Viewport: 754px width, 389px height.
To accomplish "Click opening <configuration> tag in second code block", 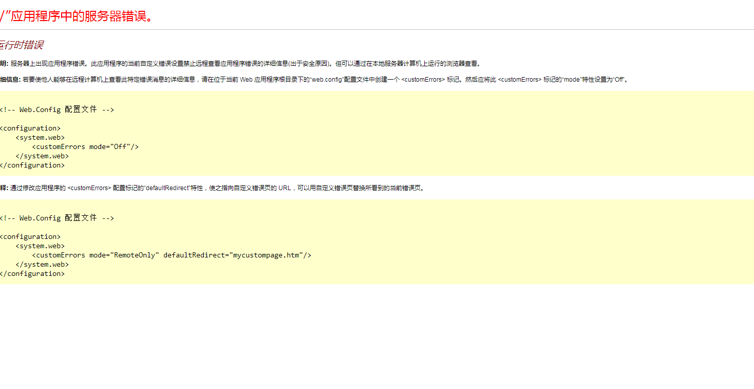I will pos(31,236).
